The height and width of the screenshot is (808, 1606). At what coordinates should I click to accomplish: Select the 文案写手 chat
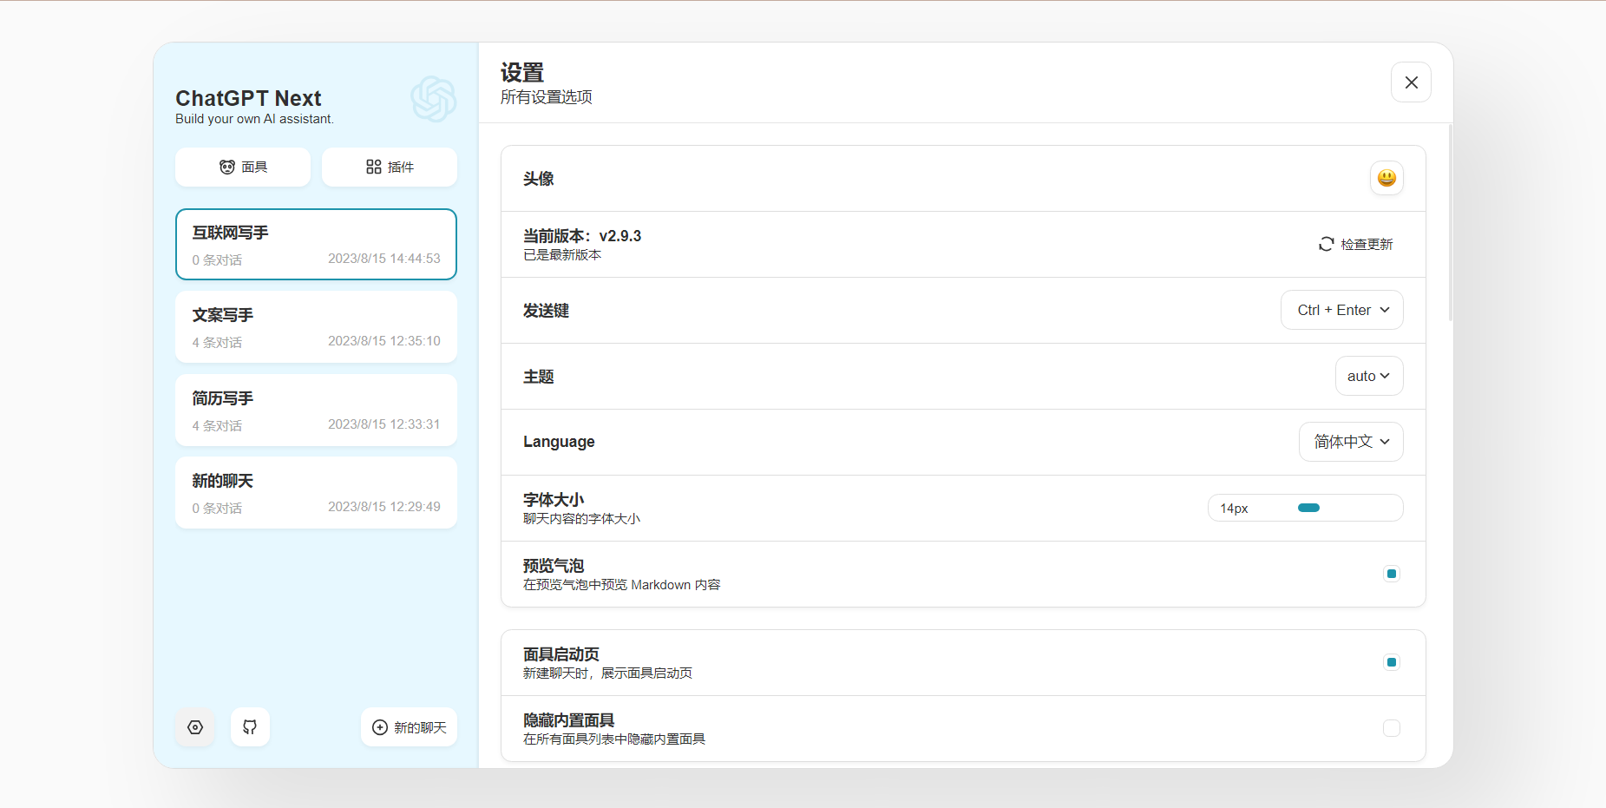316,327
